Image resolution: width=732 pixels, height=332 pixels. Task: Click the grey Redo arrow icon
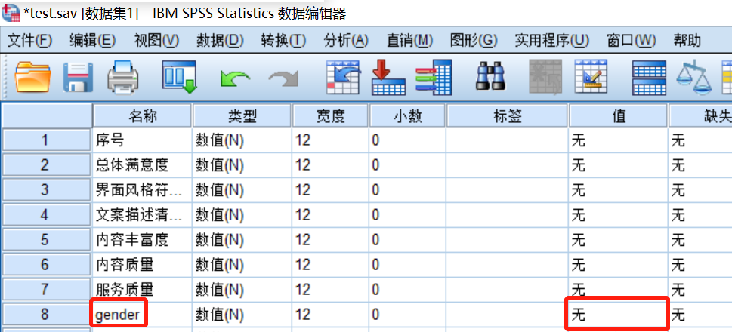click(x=283, y=78)
